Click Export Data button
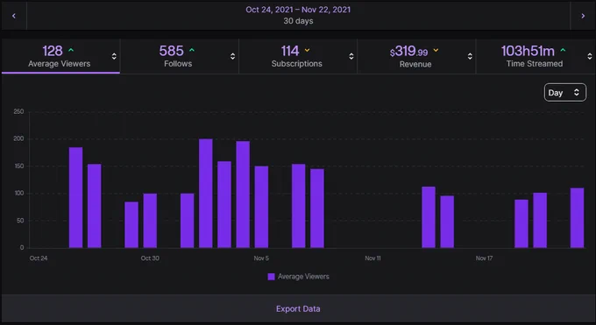This screenshot has width=596, height=325. [x=298, y=308]
